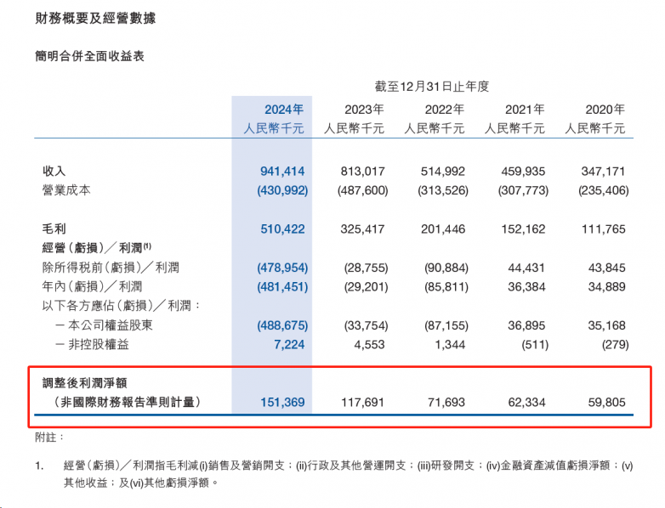Select the 2024年 column header
The height and width of the screenshot is (508, 665).
[x=284, y=110]
